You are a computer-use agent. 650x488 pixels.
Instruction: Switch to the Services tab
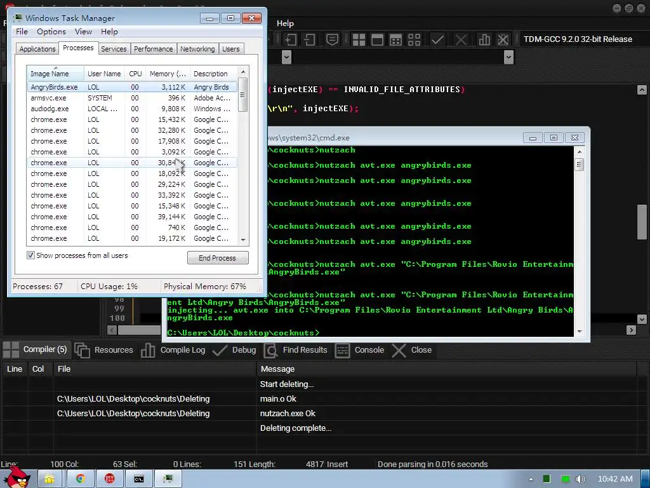(114, 49)
